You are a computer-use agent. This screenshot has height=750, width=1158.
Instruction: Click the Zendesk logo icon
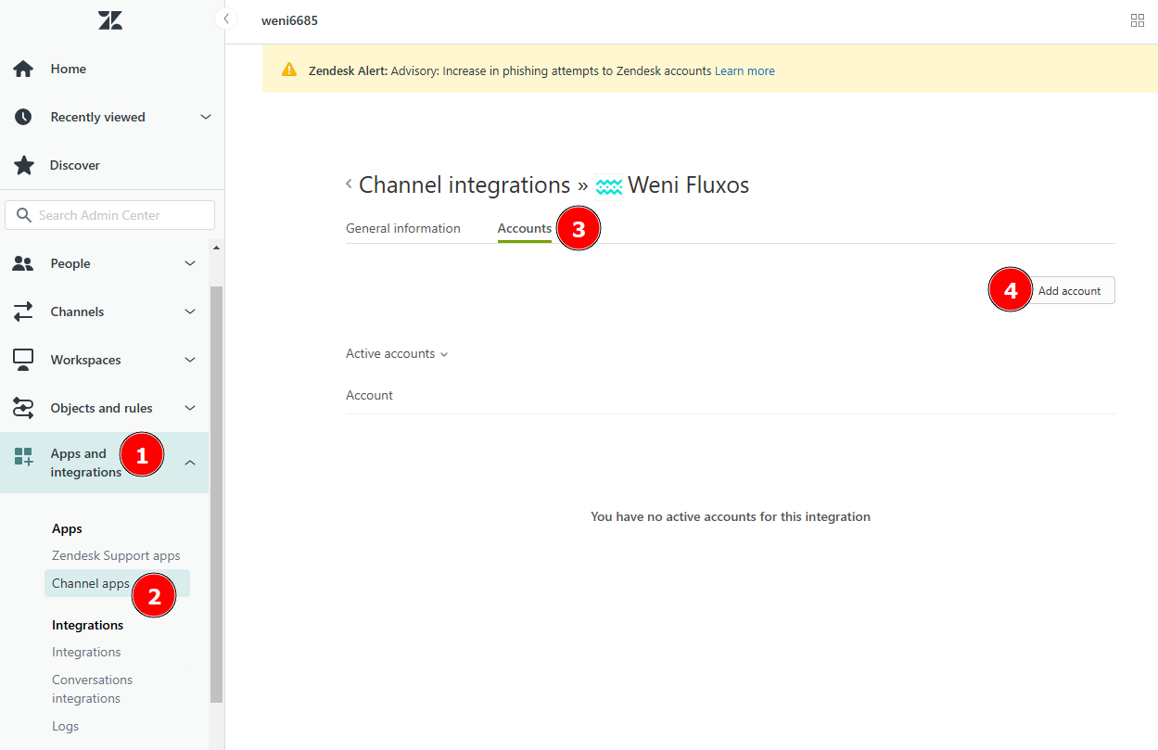tap(110, 20)
